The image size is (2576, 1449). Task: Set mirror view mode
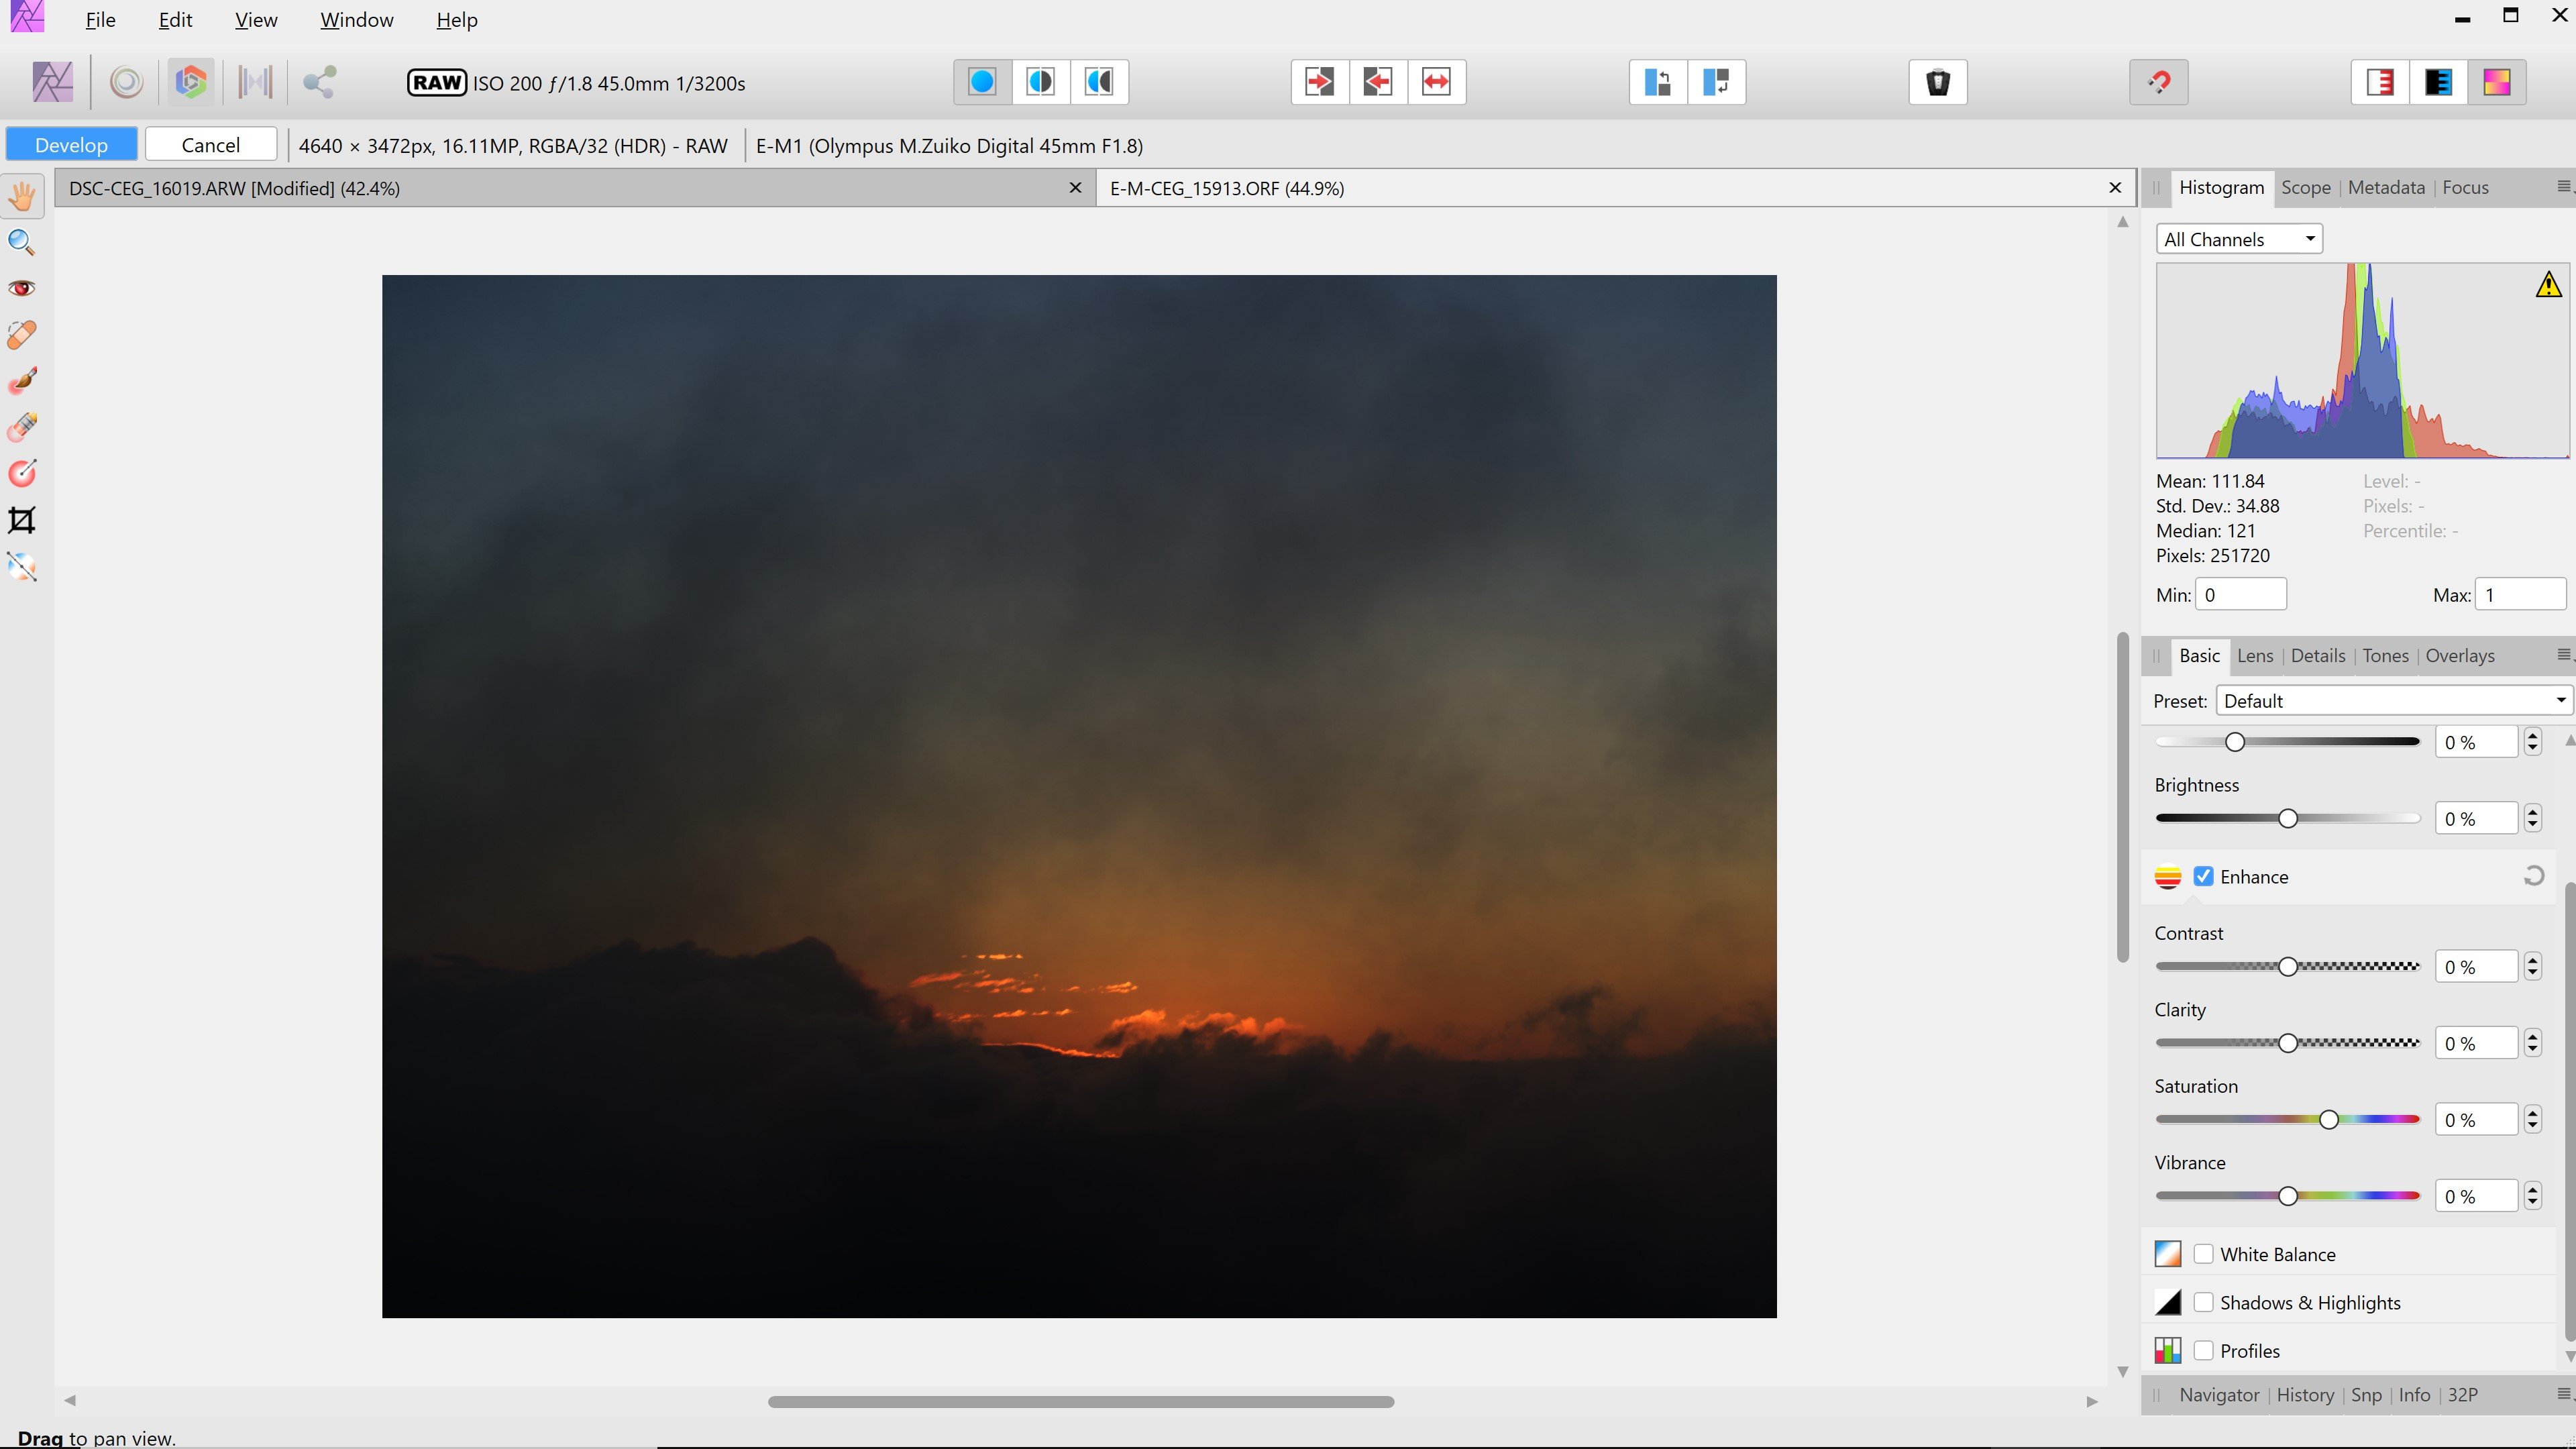[1099, 82]
